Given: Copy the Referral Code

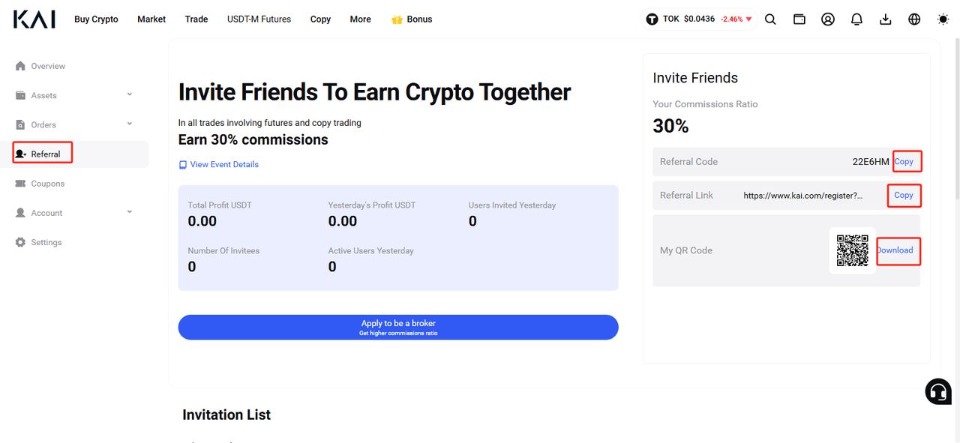Looking at the screenshot, I should point(904,161).
